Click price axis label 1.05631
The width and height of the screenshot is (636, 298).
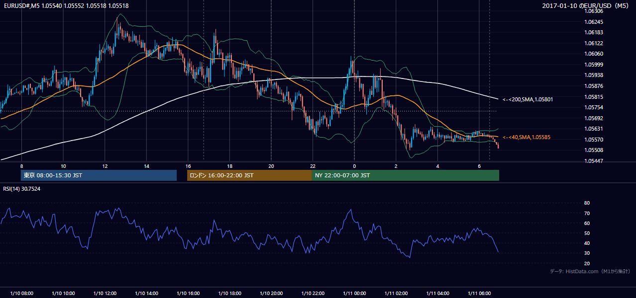pyautogui.click(x=594, y=129)
